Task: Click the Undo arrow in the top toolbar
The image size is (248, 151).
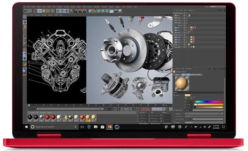Action: pyautogui.click(x=26, y=11)
